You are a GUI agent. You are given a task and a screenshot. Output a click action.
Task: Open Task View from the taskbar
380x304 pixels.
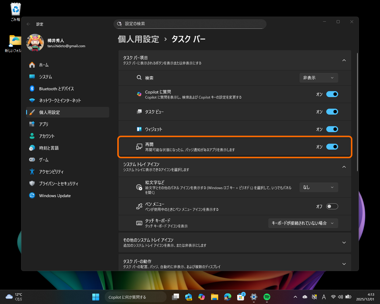[175, 297]
